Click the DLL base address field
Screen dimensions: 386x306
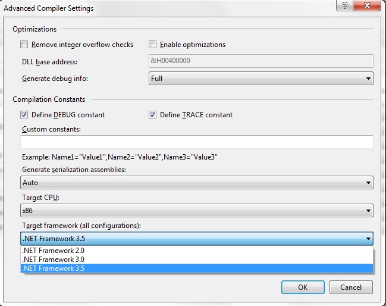click(x=261, y=61)
